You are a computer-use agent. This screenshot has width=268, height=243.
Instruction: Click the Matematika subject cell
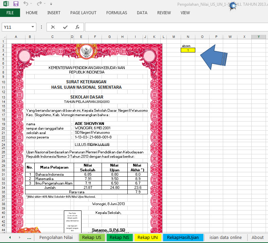[54, 179]
